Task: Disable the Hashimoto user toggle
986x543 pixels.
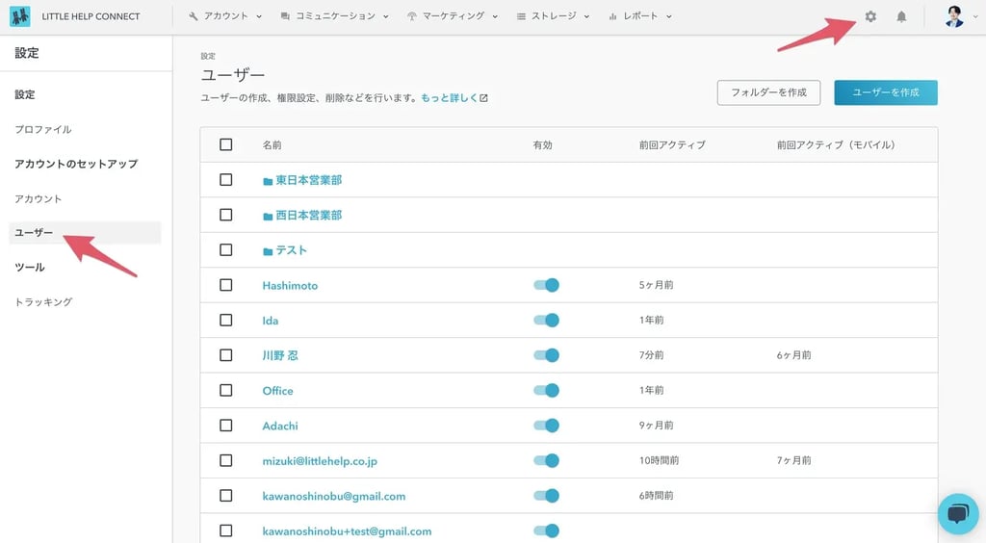Action: (546, 285)
